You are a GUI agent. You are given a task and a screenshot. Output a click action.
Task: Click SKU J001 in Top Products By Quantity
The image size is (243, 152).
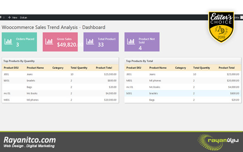coord(6,75)
